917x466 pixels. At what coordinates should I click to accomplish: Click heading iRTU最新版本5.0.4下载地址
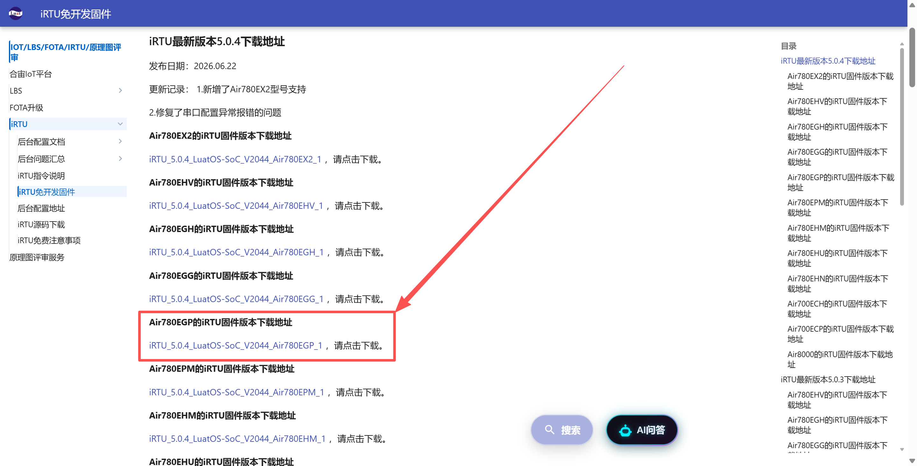point(217,42)
